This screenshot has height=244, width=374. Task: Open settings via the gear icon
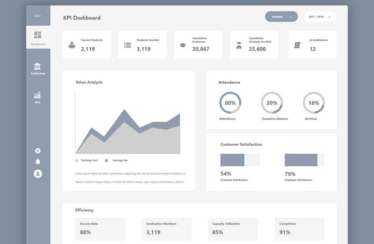(38, 150)
